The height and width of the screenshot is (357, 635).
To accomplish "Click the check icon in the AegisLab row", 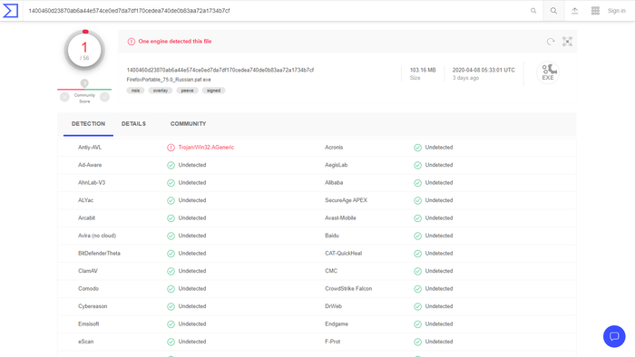I will [x=417, y=165].
